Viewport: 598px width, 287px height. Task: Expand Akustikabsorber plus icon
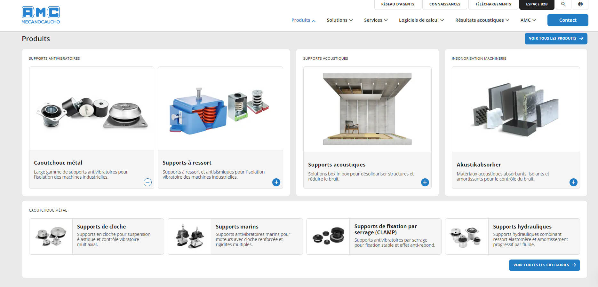[573, 182]
